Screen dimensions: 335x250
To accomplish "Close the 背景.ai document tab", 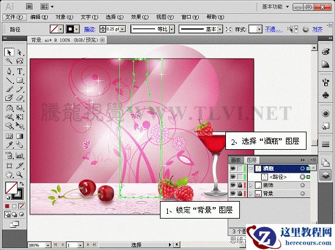I will [103, 40].
